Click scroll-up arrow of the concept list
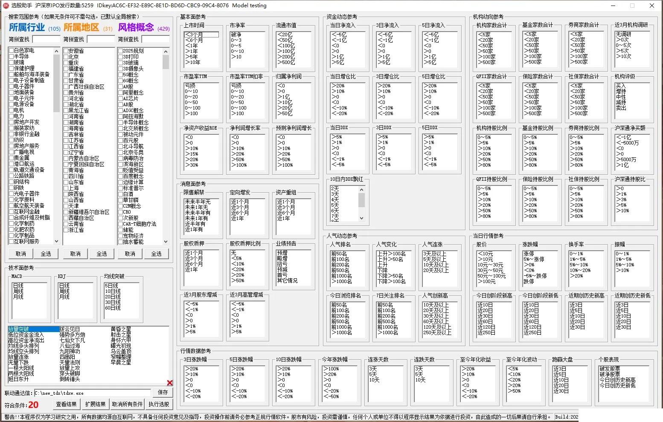 click(166, 51)
